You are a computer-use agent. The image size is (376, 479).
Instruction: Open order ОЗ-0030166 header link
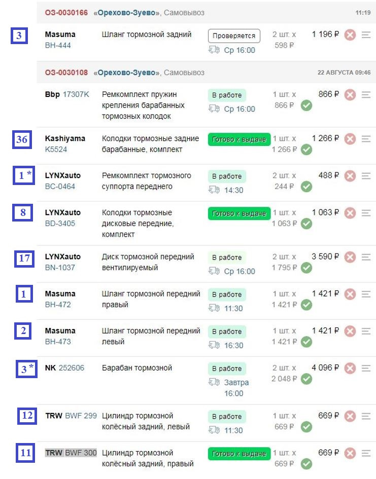tap(66, 12)
